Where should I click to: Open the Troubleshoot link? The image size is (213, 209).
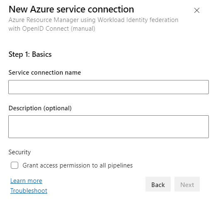(29, 191)
